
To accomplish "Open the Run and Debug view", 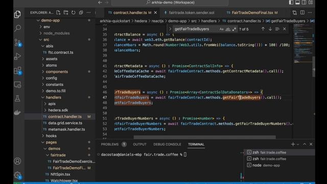I will coord(17,57).
